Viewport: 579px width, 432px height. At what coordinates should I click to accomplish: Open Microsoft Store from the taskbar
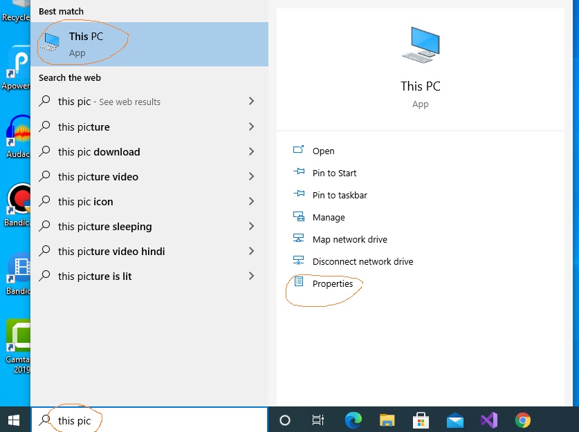tap(421, 420)
